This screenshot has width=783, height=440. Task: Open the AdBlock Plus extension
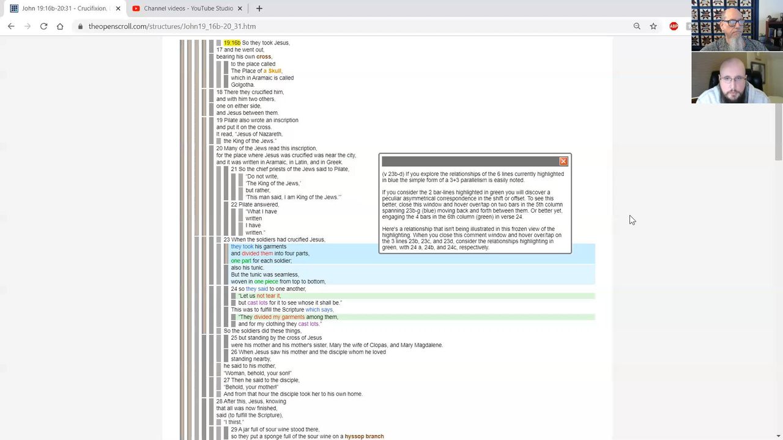click(674, 26)
